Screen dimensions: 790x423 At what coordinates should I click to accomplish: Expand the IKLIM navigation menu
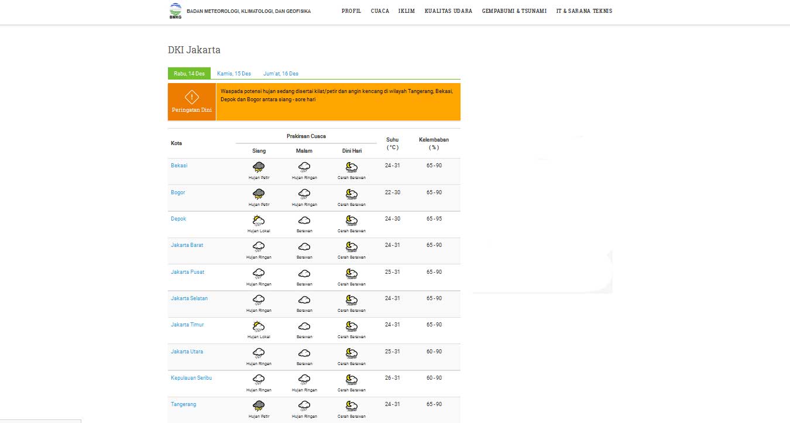(x=406, y=11)
